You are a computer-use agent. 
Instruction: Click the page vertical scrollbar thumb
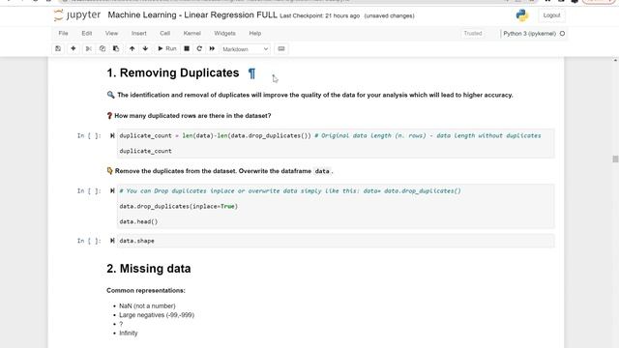(615, 159)
